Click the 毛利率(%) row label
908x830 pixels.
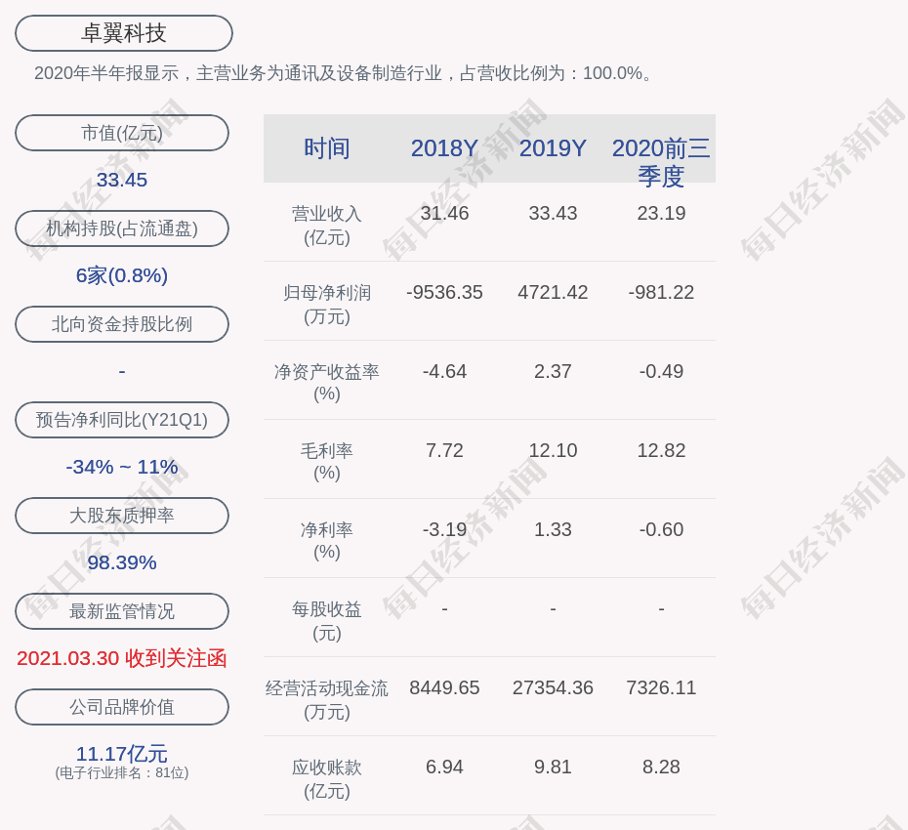point(327,462)
